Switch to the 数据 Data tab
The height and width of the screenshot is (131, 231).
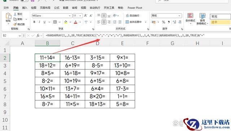point(66,8)
